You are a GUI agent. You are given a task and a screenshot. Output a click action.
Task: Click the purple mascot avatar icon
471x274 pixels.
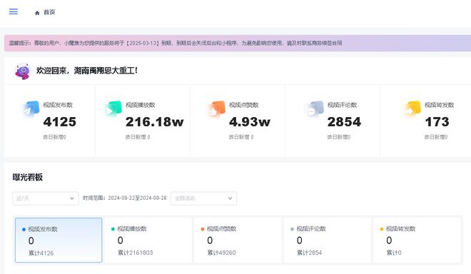pos(23,71)
